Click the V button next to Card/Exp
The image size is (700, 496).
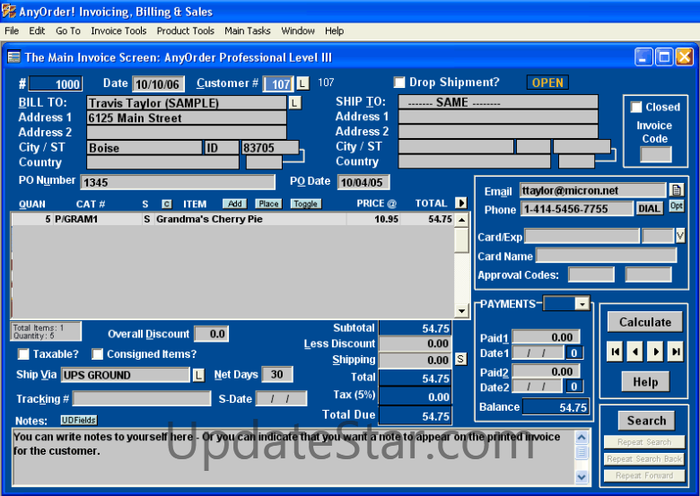[x=680, y=236]
